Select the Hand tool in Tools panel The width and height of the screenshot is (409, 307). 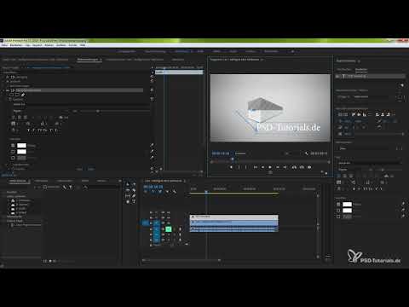coord(128,201)
